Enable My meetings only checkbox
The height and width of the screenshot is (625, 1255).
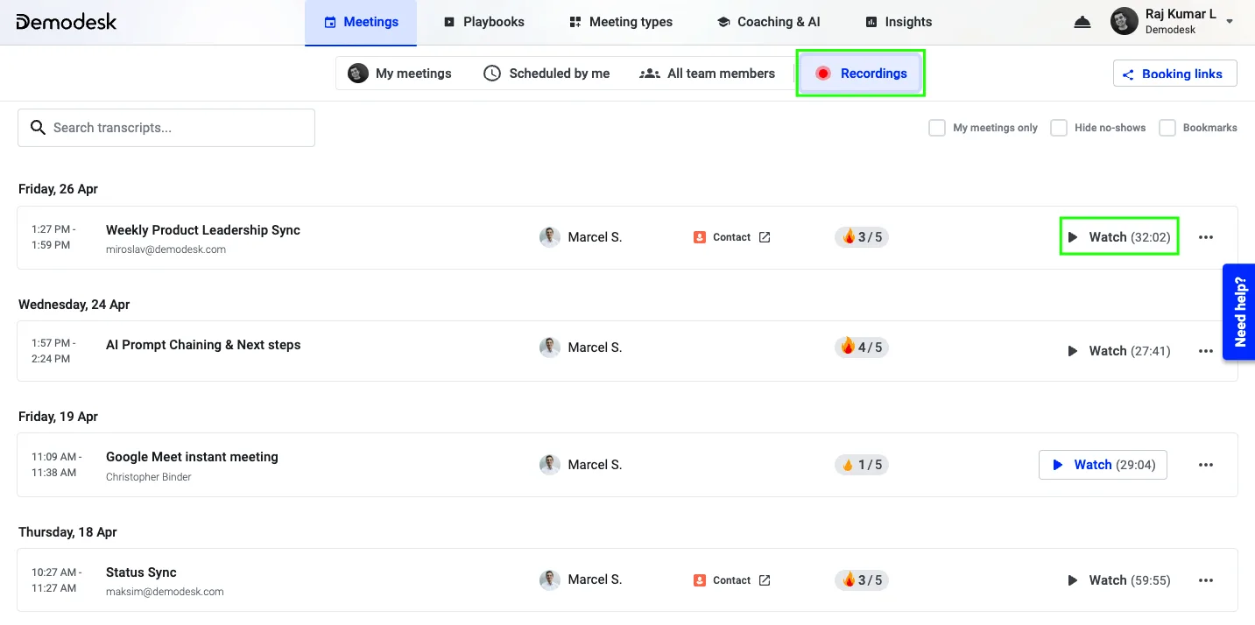point(937,128)
